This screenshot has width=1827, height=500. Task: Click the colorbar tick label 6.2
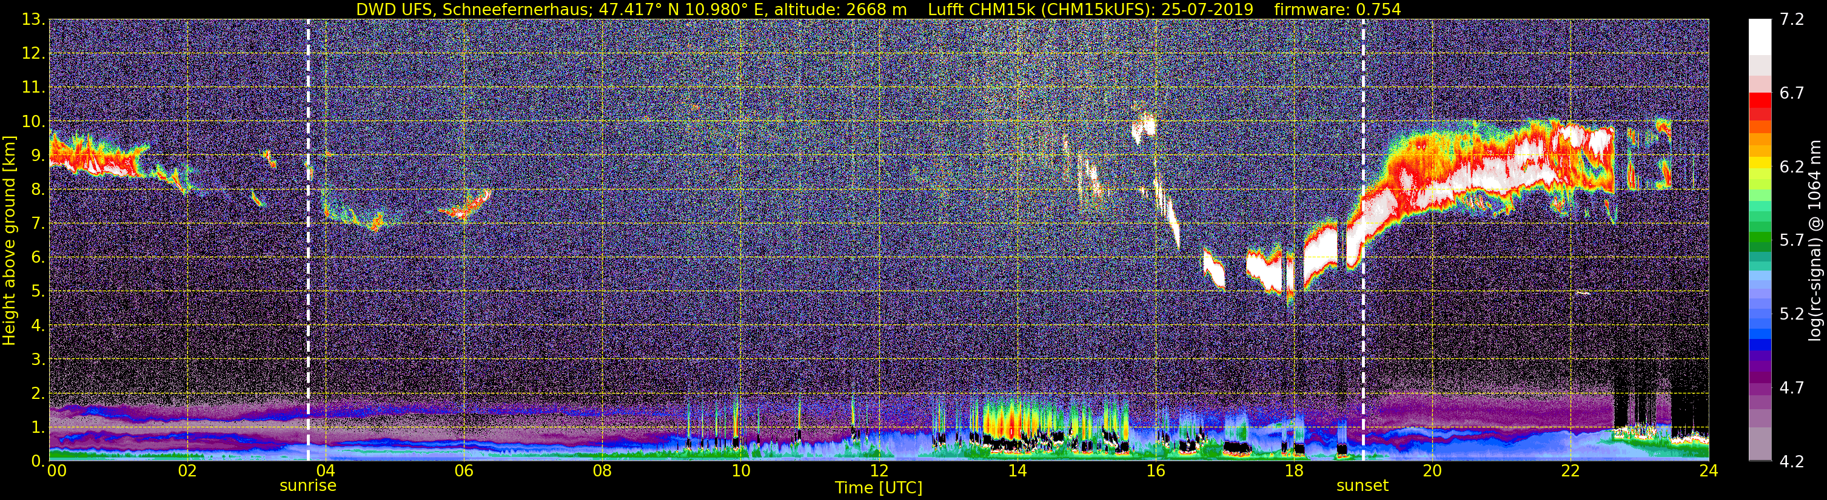[1792, 167]
